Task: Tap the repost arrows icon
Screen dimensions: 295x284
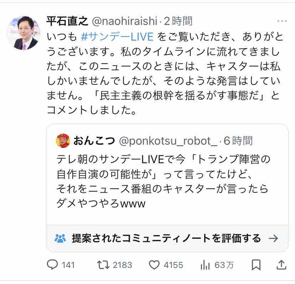Action: pos(103,265)
